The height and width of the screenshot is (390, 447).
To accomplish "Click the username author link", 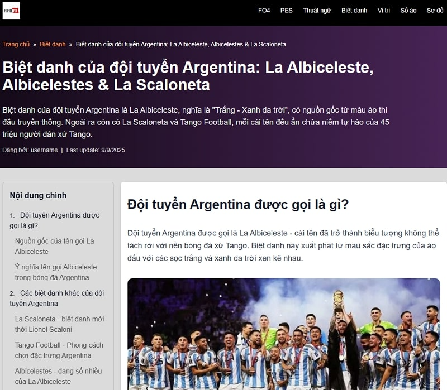I will (45, 150).
